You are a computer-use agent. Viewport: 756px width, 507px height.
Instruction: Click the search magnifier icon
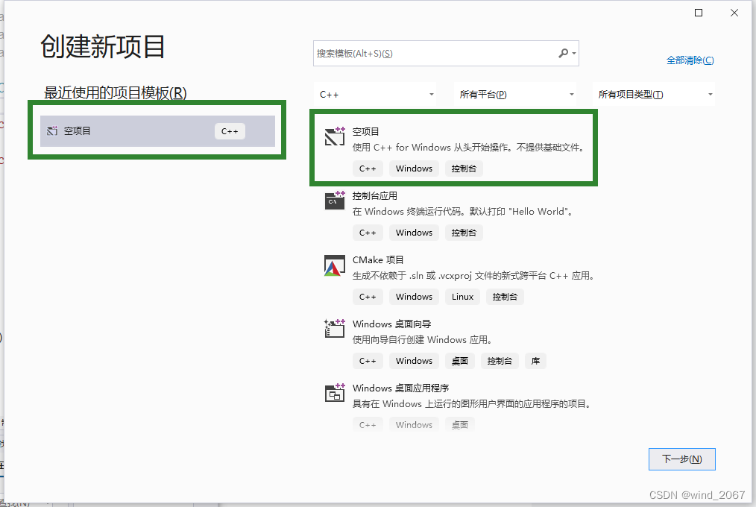[561, 53]
